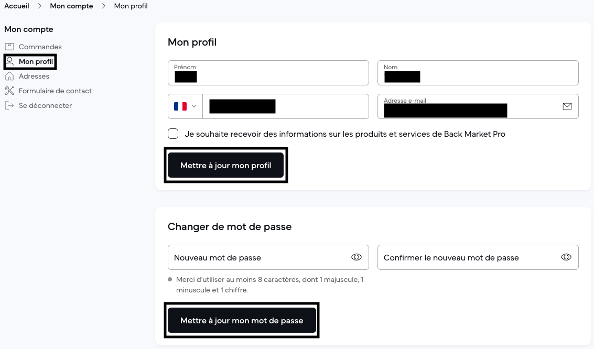Click into the Confirmer le nouveau mot de passe field
The height and width of the screenshot is (349, 594).
coord(467,257)
